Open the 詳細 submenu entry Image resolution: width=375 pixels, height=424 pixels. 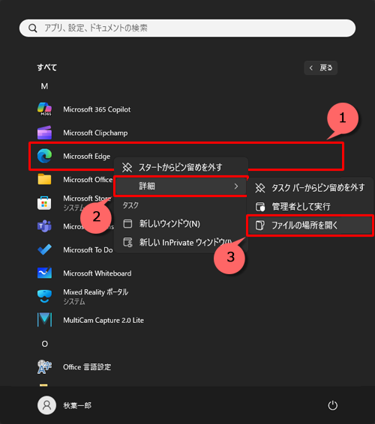(x=181, y=186)
